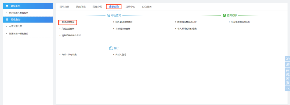Image resolution: width=290 pixels, height=105 pixels.
Task: Click the 特色业务 section icon
Action: tap(7, 20)
